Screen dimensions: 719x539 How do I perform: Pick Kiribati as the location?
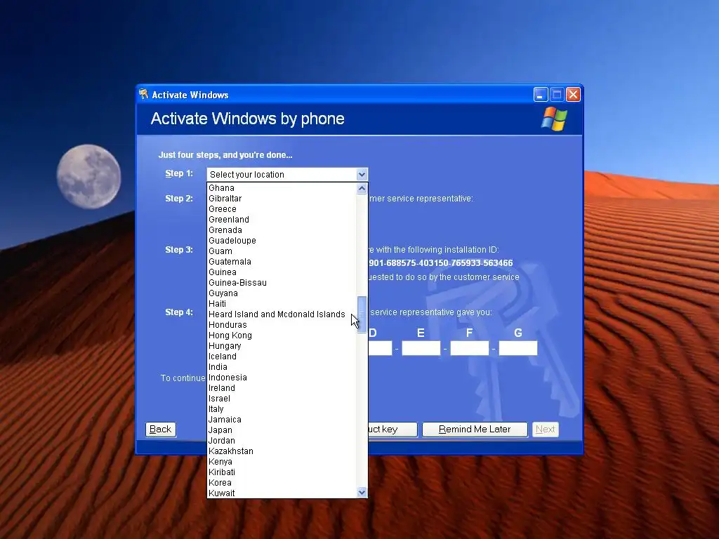coord(282,472)
